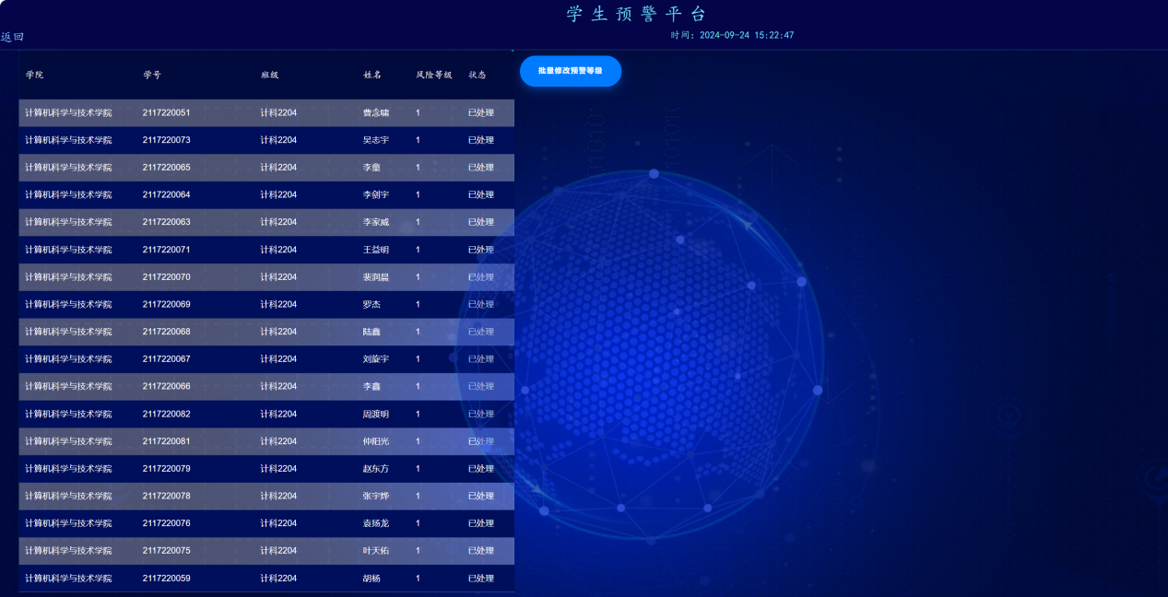Select the 班级 column header
The height and width of the screenshot is (597, 1168).
(269, 75)
